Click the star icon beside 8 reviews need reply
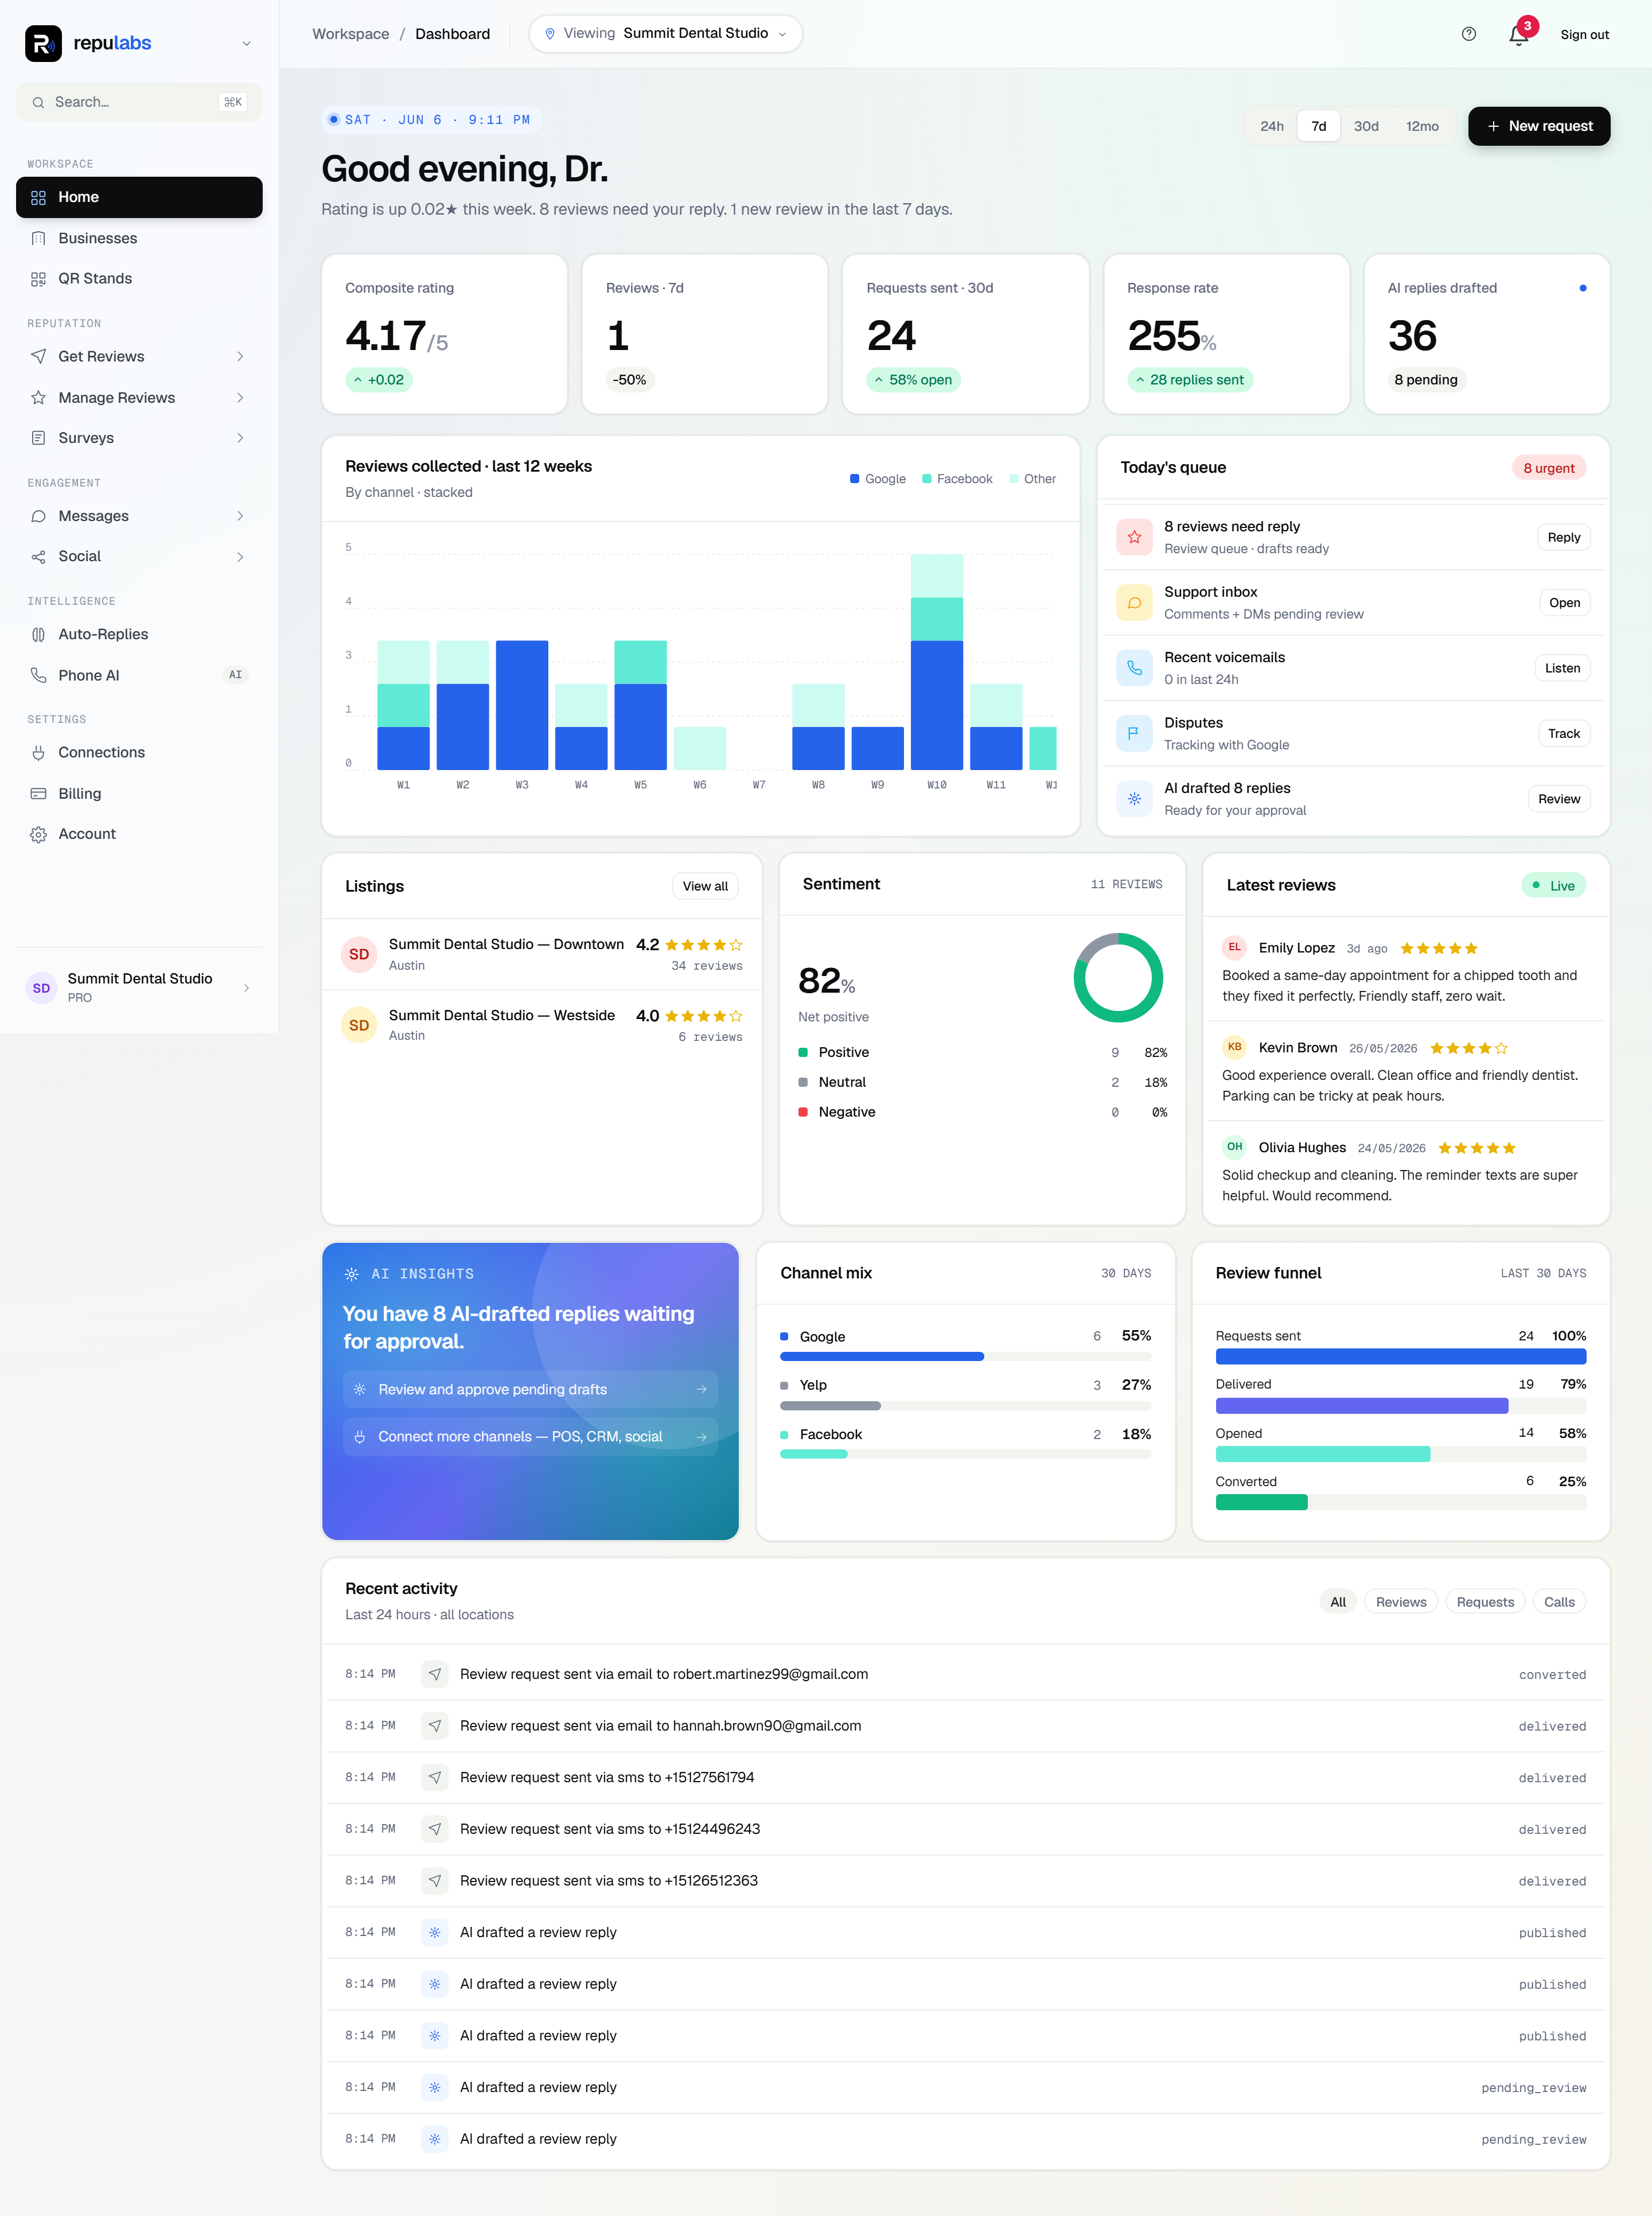 [1134, 537]
